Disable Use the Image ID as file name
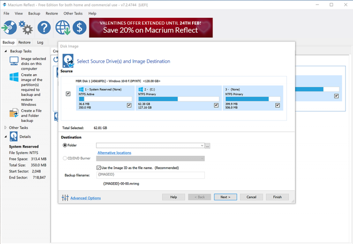The image size is (353, 244). pyautogui.click(x=99, y=168)
